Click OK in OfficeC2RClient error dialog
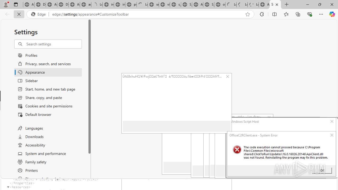 pos(322,170)
